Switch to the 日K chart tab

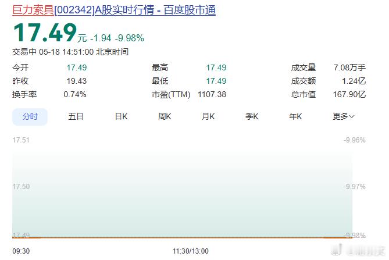coord(121,116)
